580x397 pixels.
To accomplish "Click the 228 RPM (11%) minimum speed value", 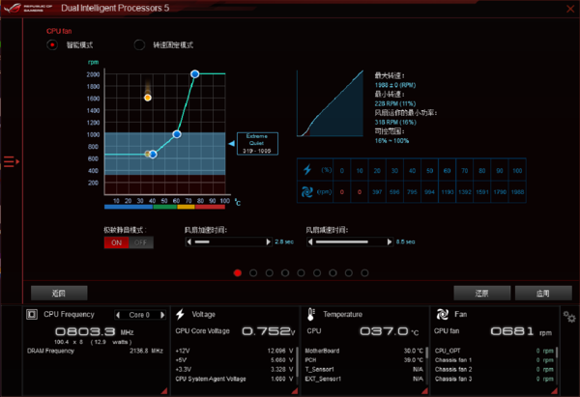I will (x=395, y=104).
